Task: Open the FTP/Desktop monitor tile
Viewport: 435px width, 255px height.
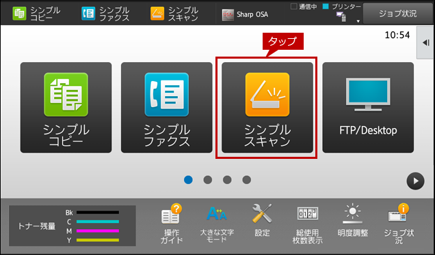Action: (368, 107)
